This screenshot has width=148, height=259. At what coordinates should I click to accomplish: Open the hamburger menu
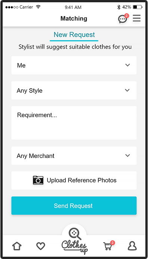tap(137, 18)
